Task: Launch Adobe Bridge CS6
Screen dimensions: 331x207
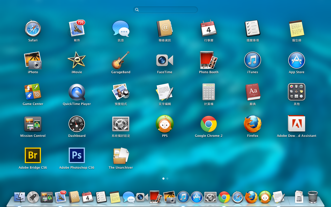Action: coord(33,156)
